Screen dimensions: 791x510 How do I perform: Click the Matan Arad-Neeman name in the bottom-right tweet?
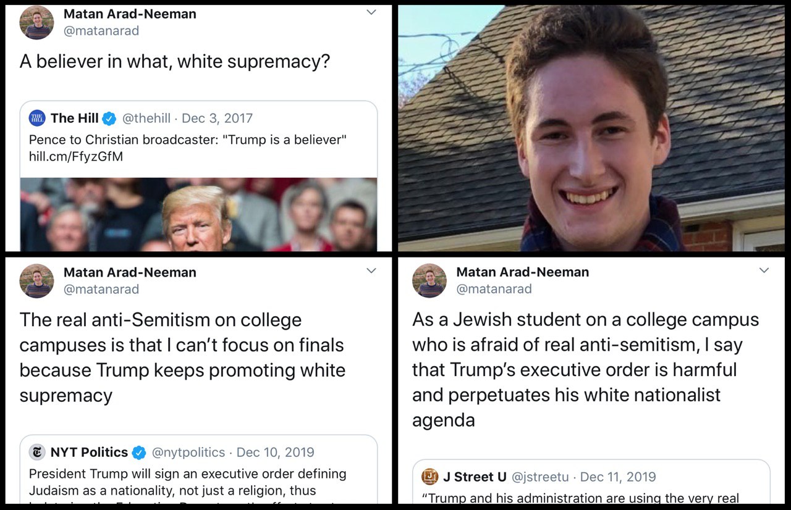(x=523, y=272)
